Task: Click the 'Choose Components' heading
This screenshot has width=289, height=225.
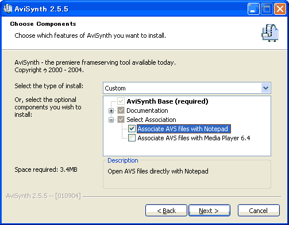Action: 43,24
